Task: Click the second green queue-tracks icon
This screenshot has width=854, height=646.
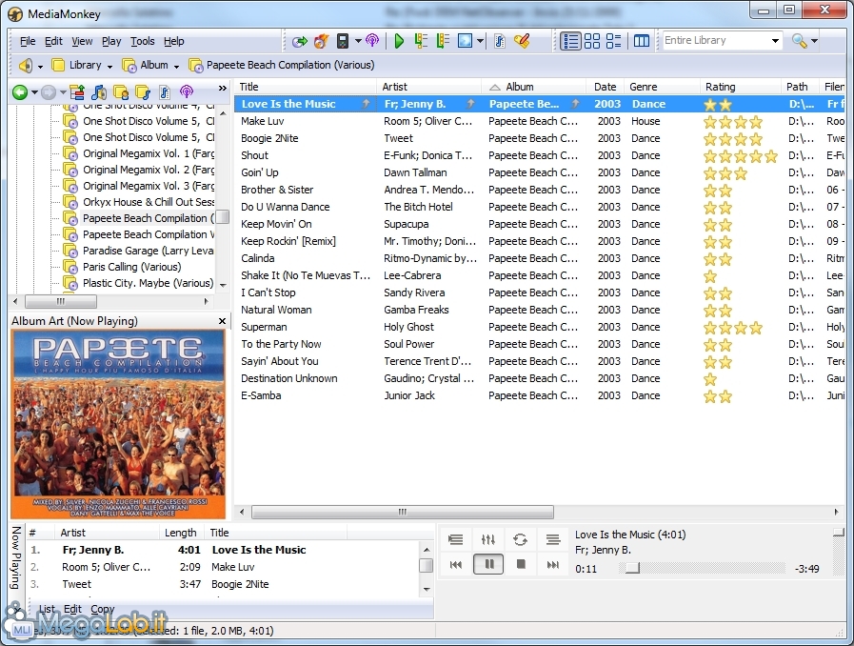Action: pyautogui.click(x=443, y=41)
